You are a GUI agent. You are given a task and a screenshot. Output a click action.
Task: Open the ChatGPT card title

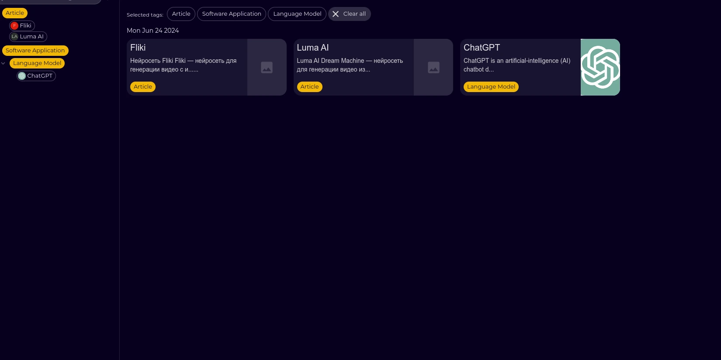[482, 48]
